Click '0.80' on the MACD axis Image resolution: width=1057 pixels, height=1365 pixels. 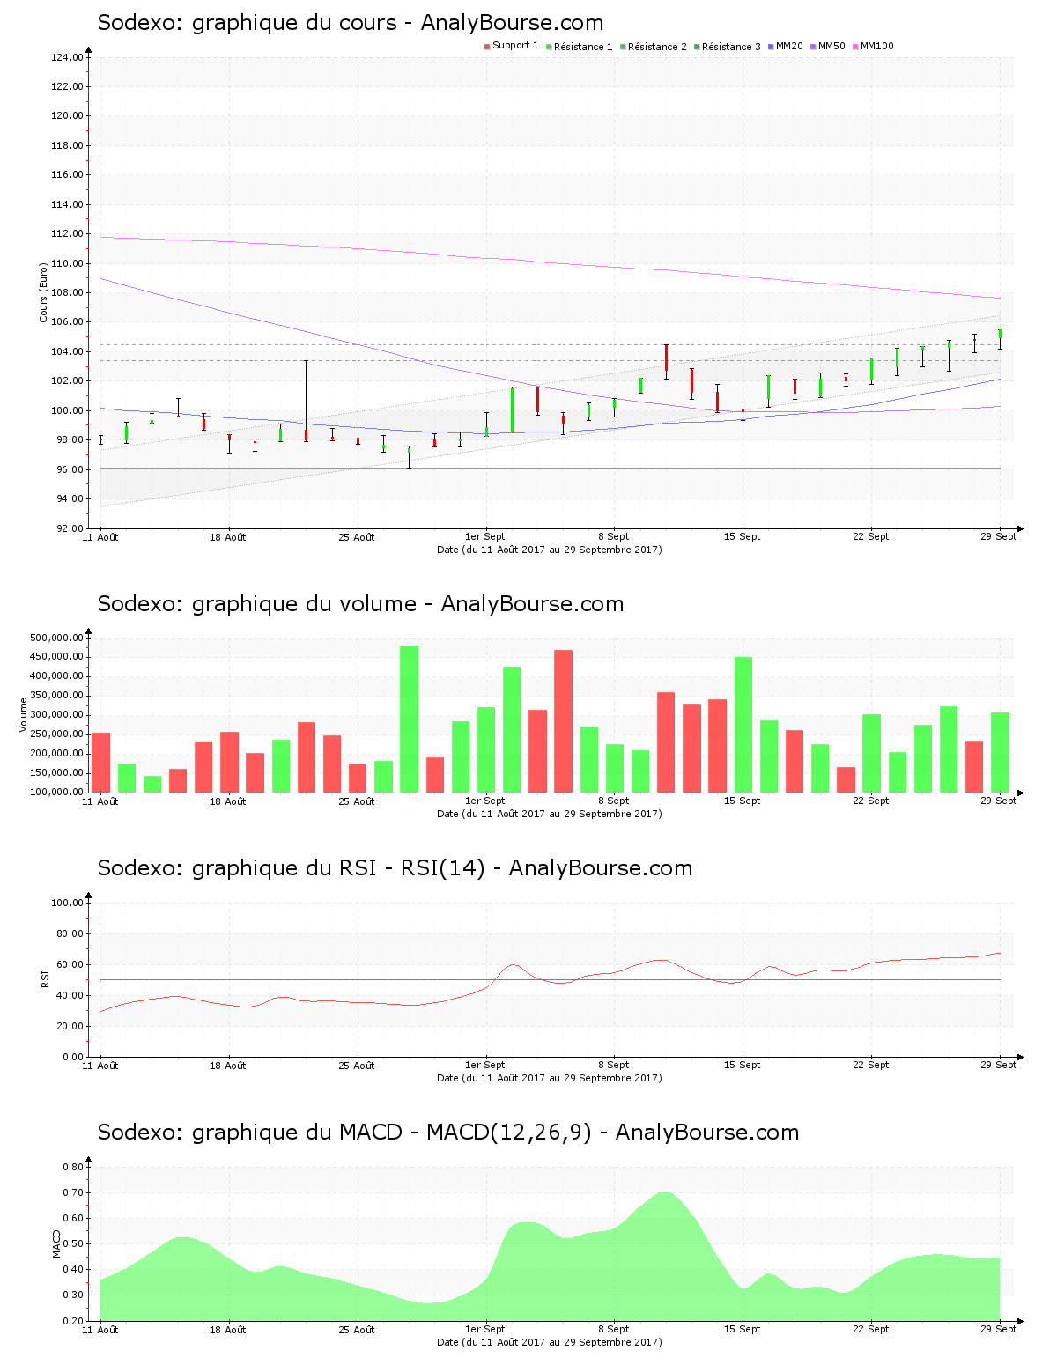pos(73,1167)
